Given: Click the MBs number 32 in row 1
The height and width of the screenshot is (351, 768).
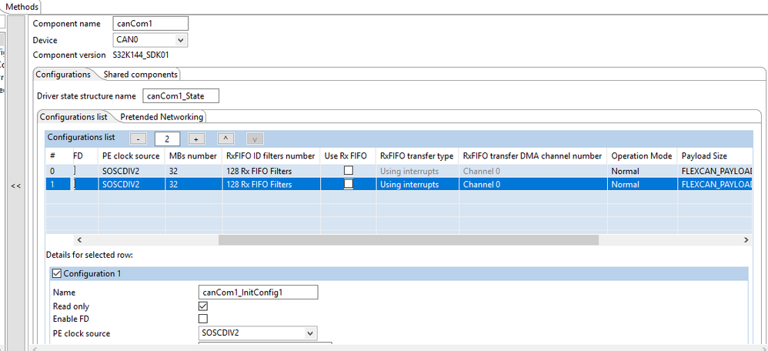Looking at the screenshot, I should [x=193, y=184].
